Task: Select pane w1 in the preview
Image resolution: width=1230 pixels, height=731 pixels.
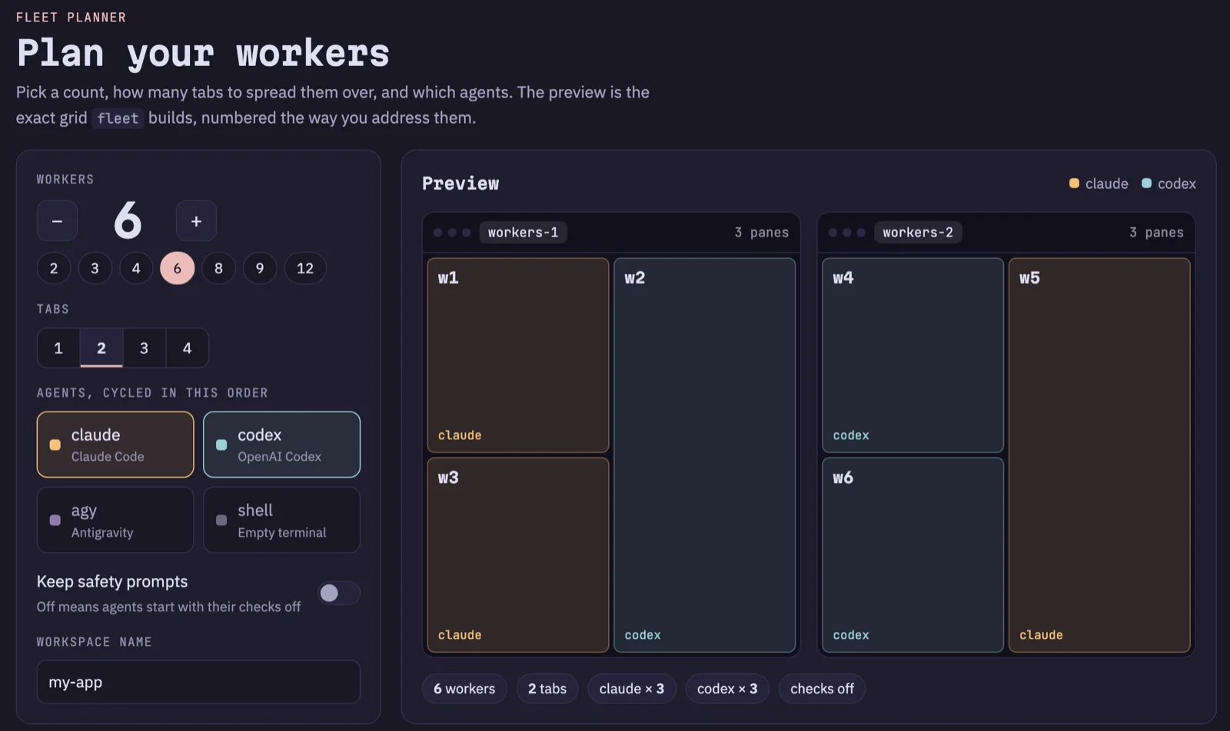Action: (518, 355)
